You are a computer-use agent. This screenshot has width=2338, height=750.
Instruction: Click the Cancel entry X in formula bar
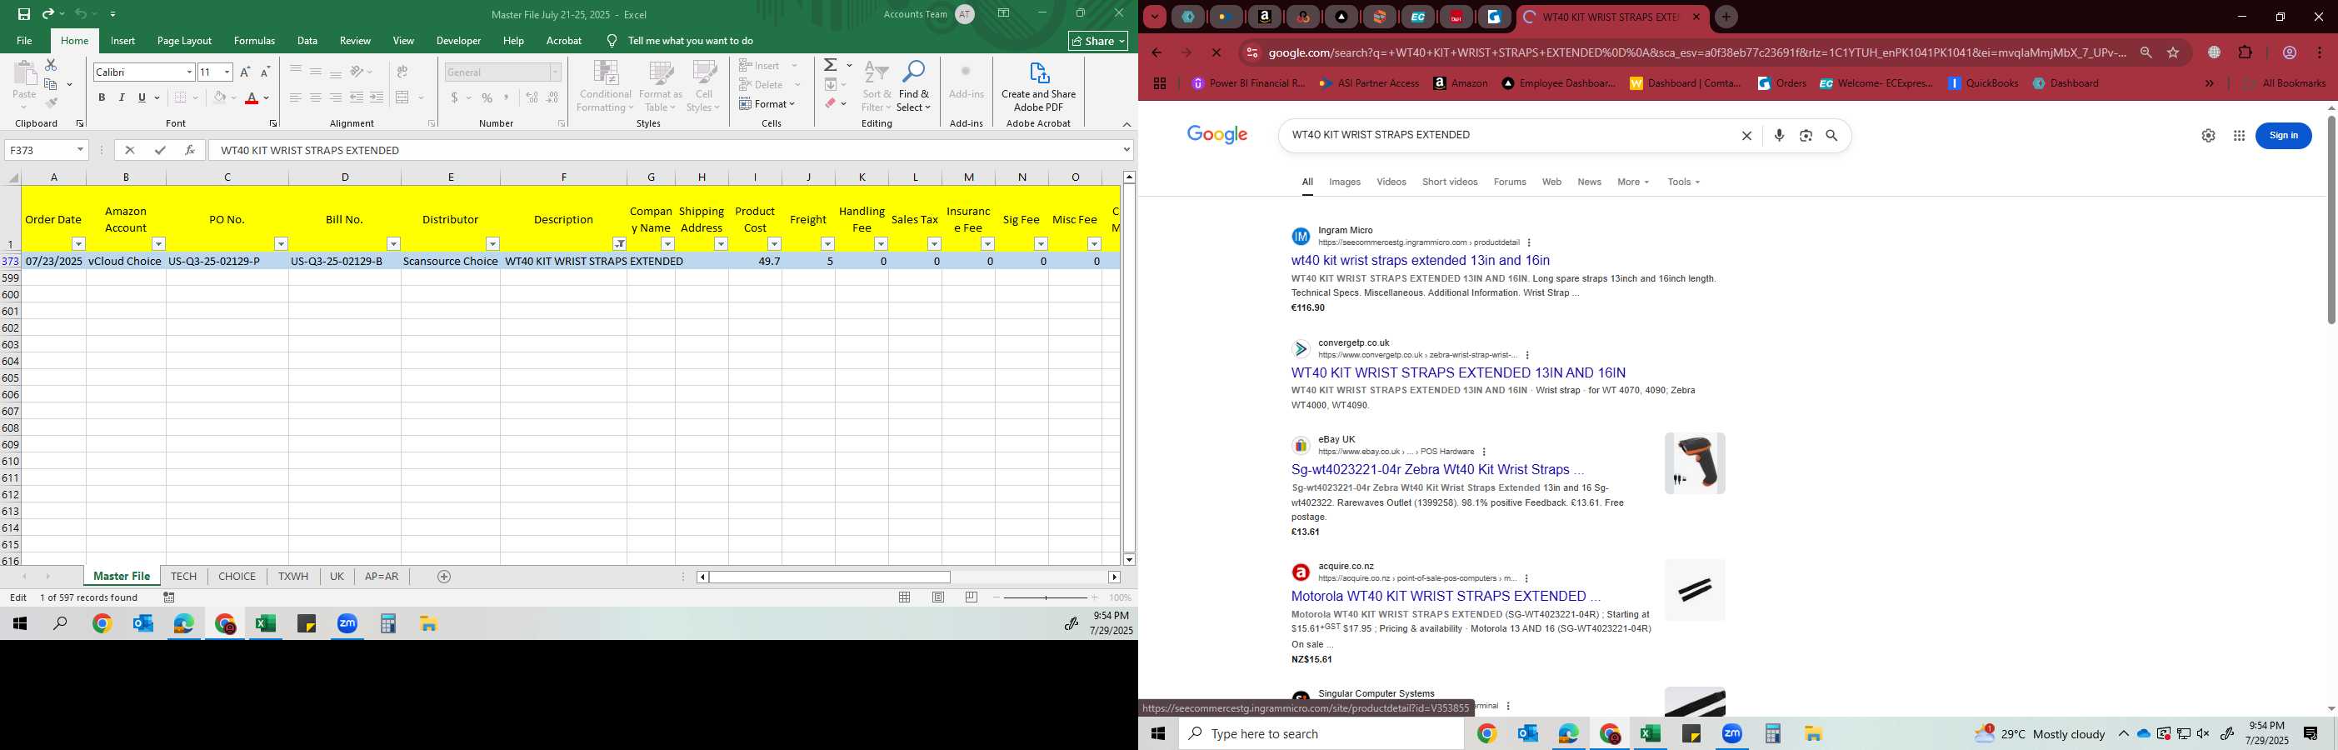[x=130, y=150]
